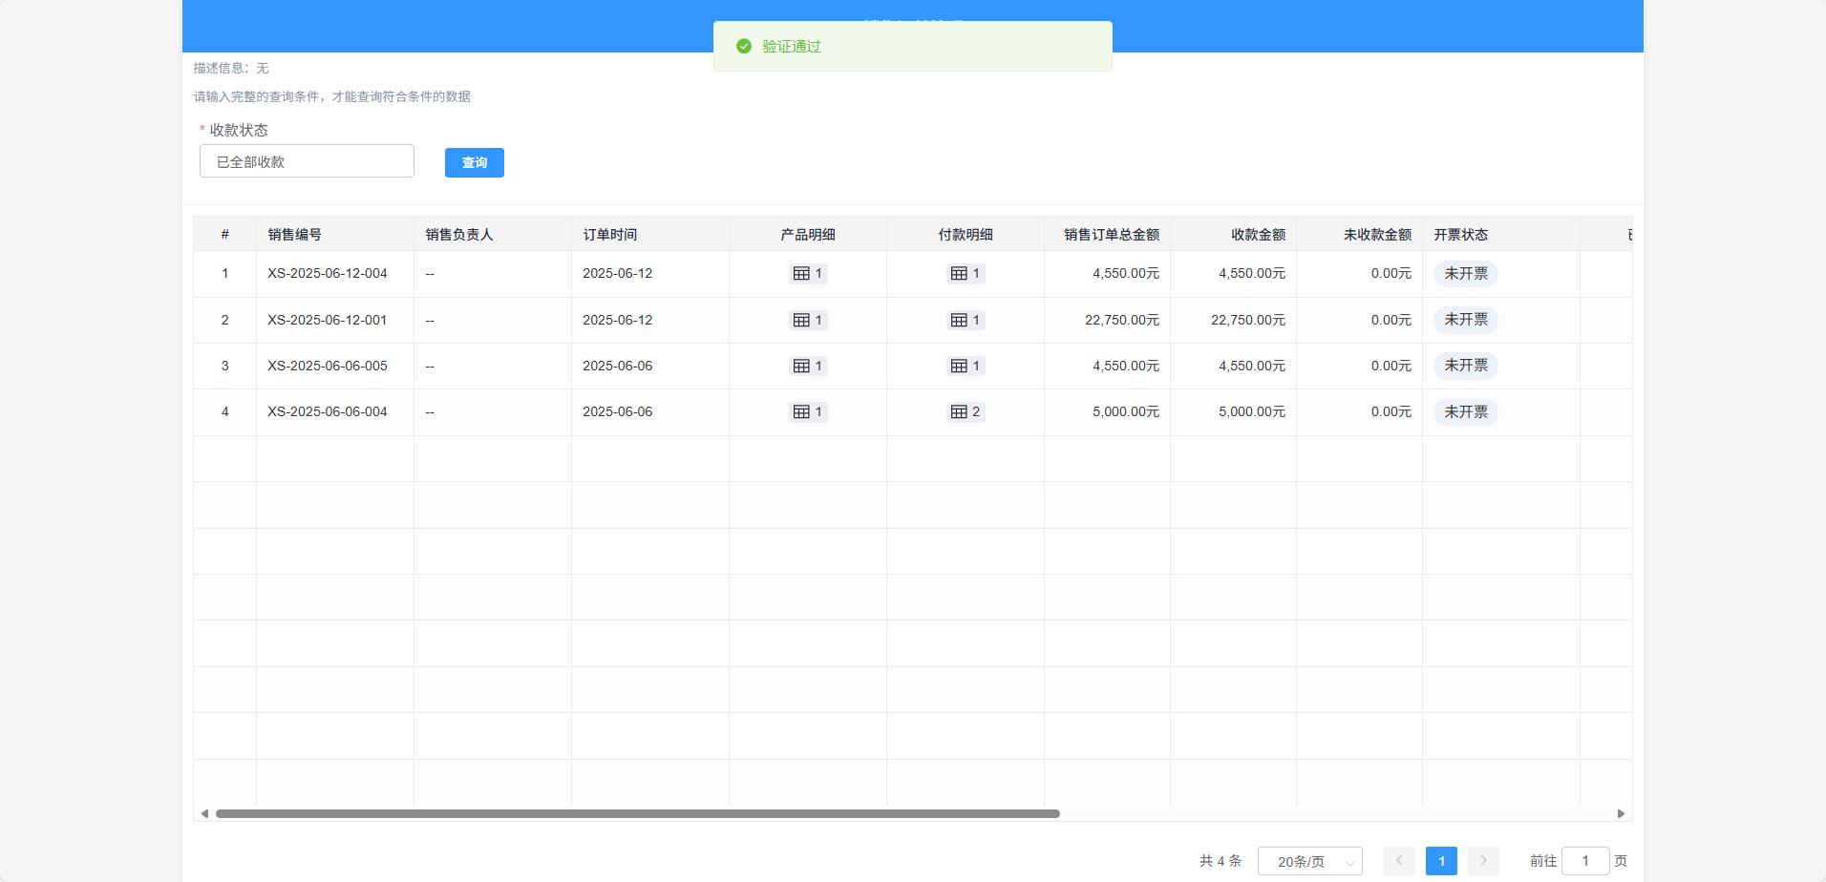Click the horizontal scrollbar thumb
1826x882 pixels.
[x=637, y=814]
